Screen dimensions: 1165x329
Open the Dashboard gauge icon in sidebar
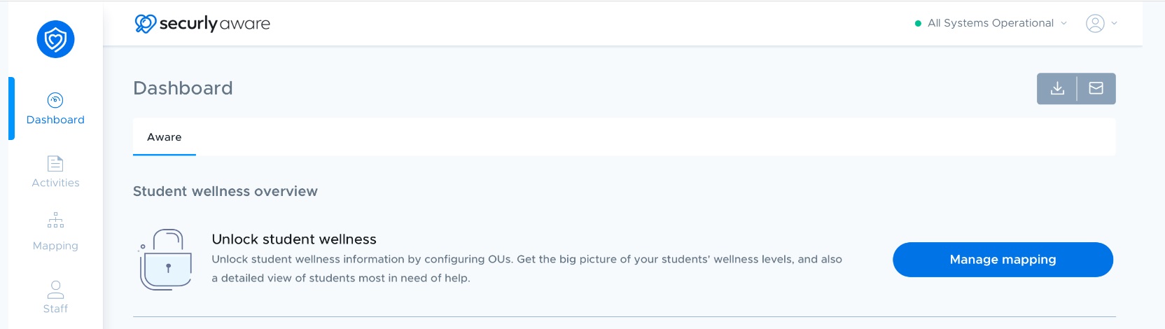pyautogui.click(x=55, y=100)
